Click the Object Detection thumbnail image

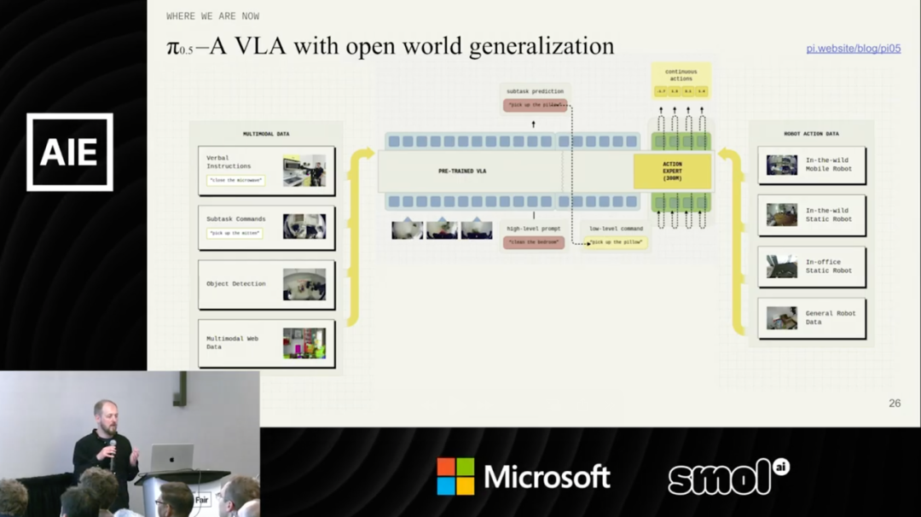(x=304, y=284)
